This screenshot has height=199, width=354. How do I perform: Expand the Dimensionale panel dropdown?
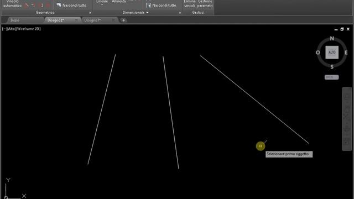pyautogui.click(x=148, y=13)
